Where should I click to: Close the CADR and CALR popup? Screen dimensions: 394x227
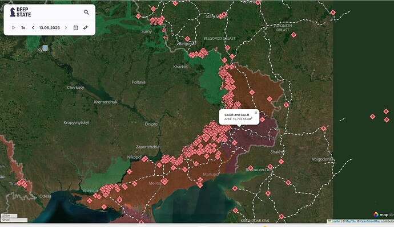click(256, 113)
